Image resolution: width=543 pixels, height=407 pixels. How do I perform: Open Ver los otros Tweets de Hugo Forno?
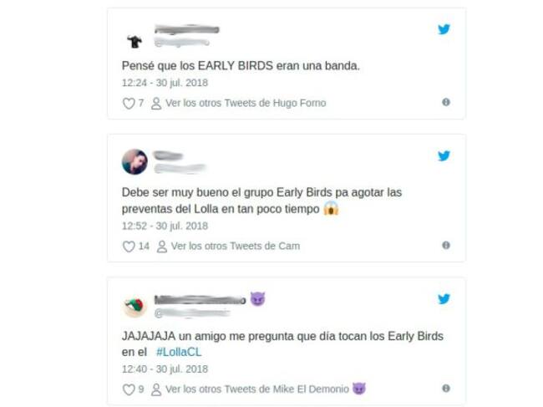tap(246, 104)
